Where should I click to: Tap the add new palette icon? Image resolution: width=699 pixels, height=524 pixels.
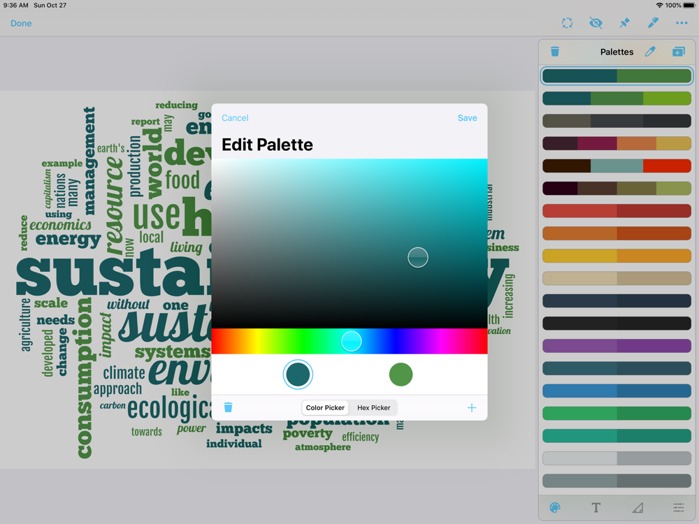pos(679,52)
